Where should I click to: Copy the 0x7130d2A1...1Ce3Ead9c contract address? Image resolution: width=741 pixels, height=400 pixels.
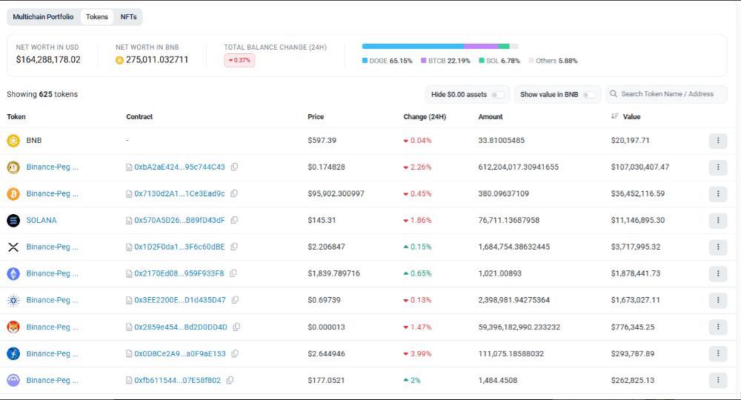tap(234, 193)
